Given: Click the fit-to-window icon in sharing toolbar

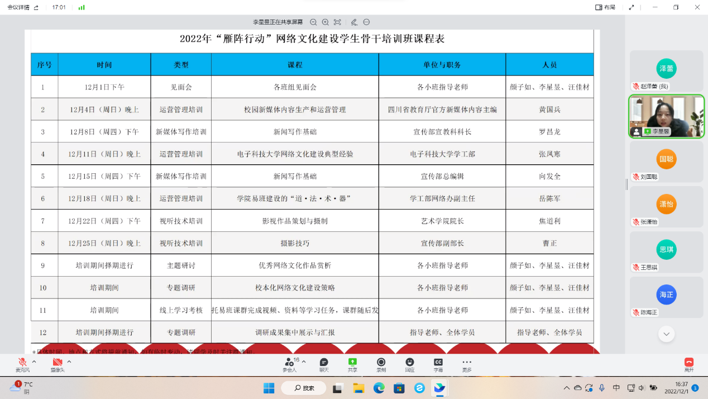Looking at the screenshot, I should coord(337,22).
